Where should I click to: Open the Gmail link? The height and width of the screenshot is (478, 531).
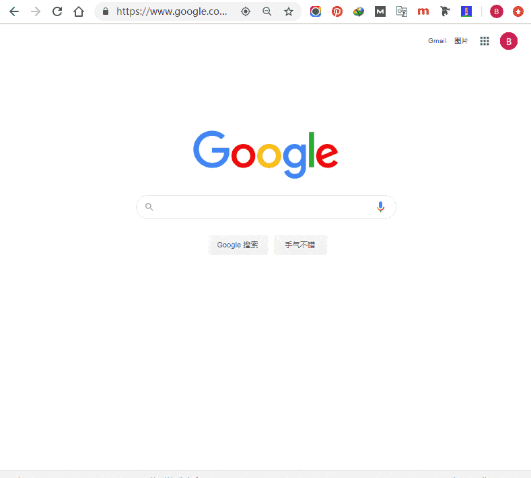[x=437, y=40]
